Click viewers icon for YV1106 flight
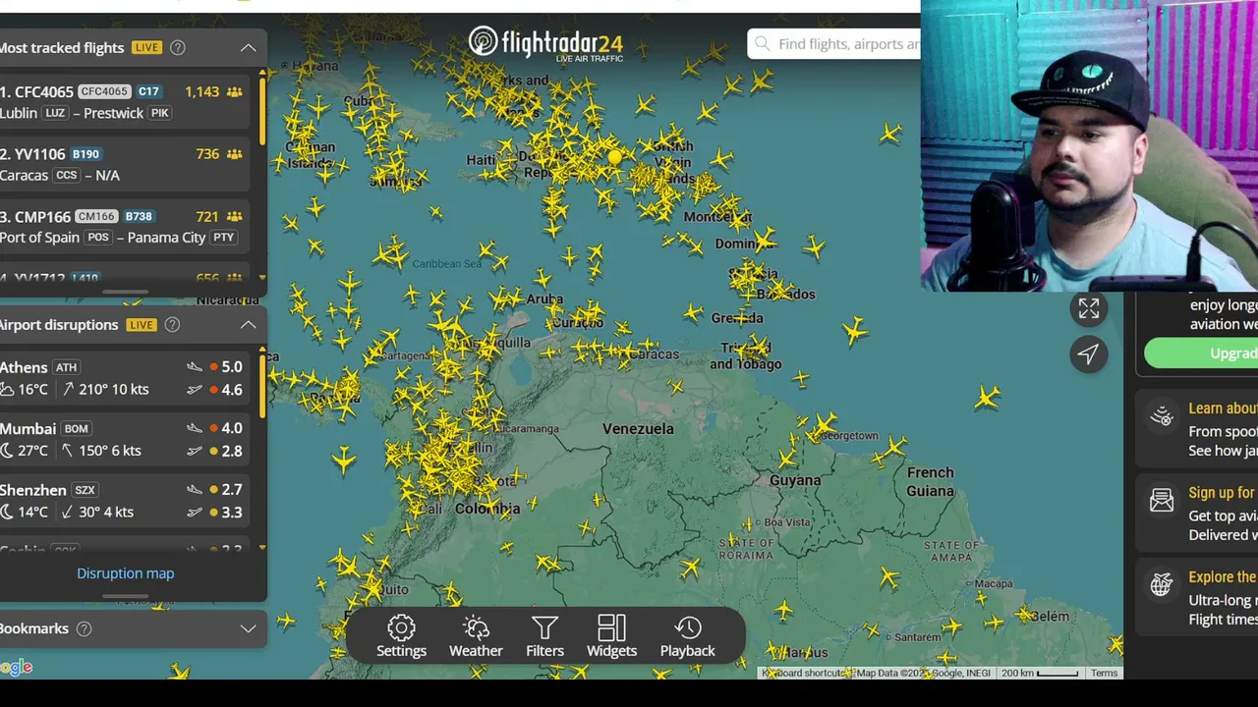 (x=235, y=154)
